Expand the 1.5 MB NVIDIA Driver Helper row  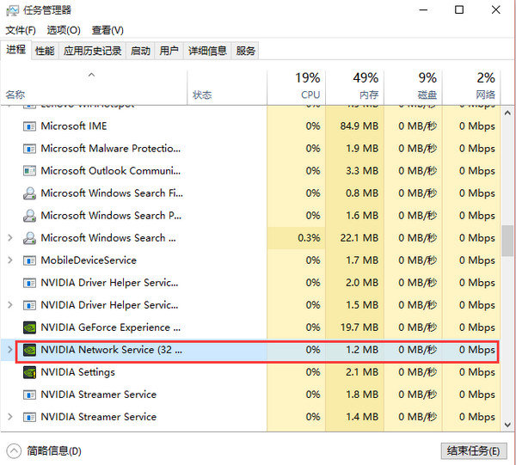click(10, 305)
